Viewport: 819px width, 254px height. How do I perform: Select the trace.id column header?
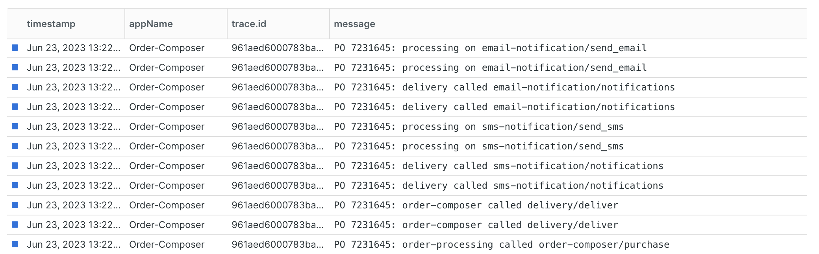[249, 24]
